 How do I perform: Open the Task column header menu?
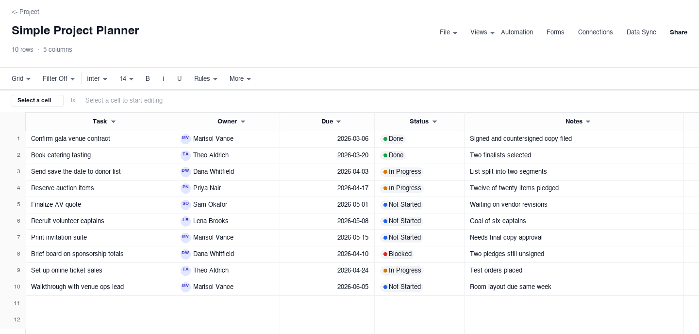pyautogui.click(x=113, y=121)
